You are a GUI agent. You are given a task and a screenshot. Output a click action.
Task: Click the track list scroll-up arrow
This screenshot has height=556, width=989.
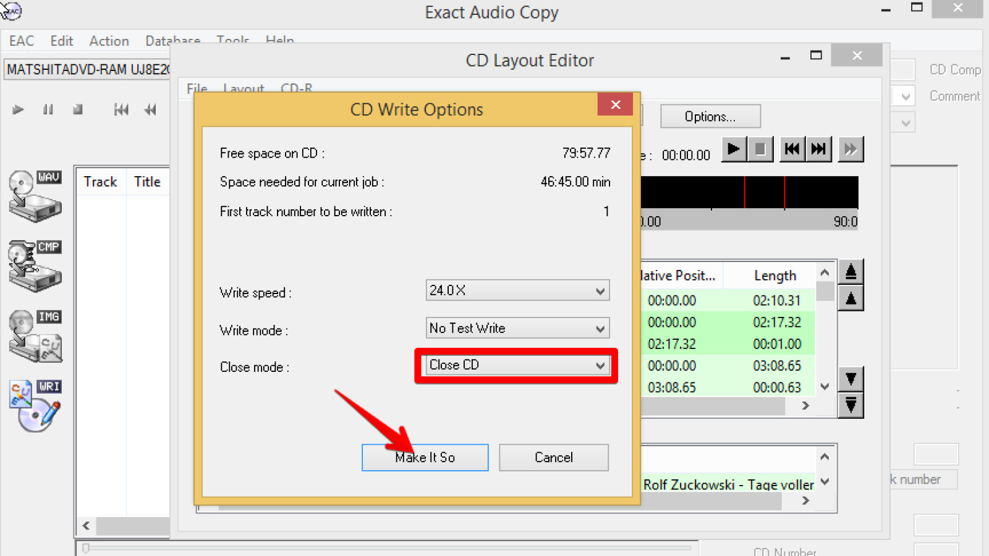click(825, 272)
